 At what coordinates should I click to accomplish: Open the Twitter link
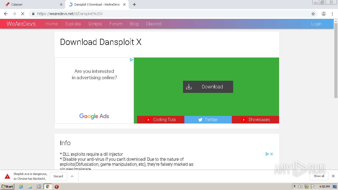208,120
